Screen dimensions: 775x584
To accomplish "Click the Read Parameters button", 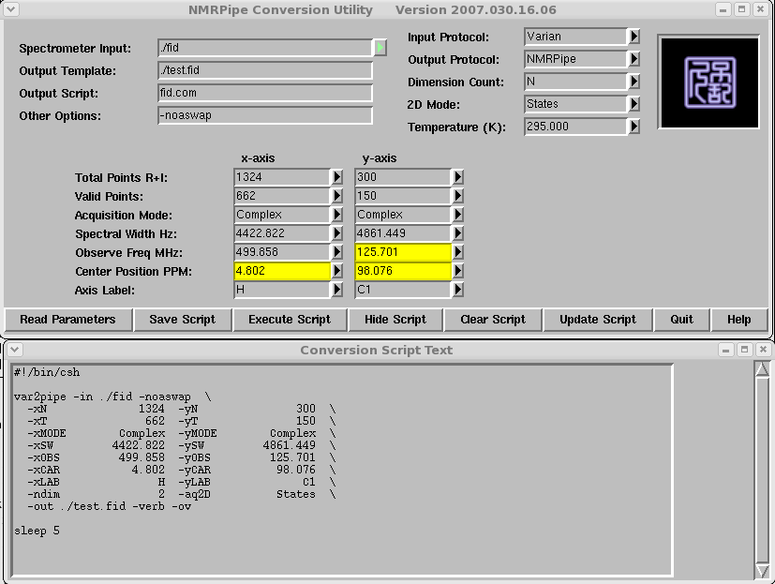I will click(x=68, y=320).
